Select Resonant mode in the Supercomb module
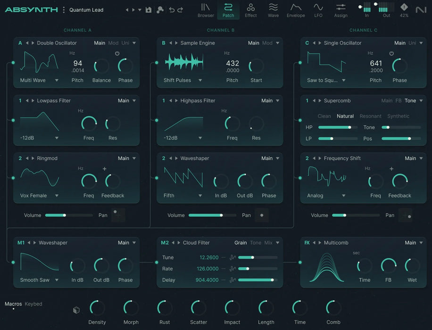This screenshot has height=330, width=432. click(370, 116)
